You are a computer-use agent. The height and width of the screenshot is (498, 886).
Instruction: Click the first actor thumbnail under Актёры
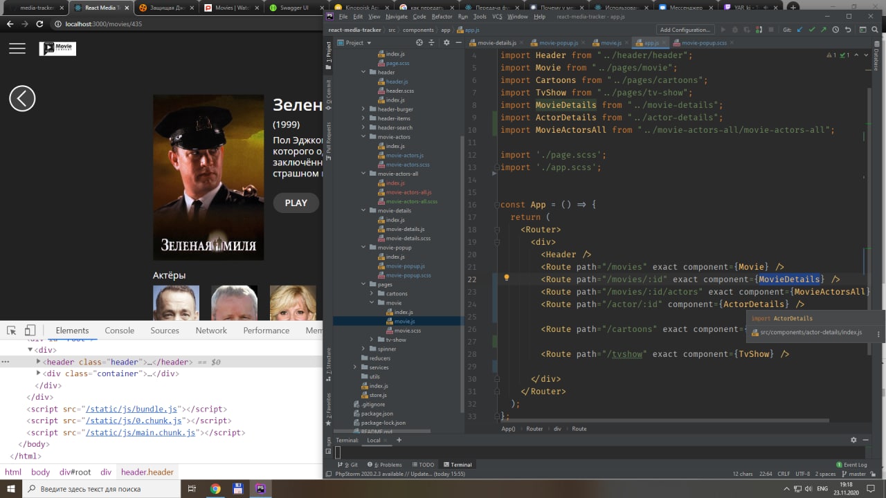[176, 302]
